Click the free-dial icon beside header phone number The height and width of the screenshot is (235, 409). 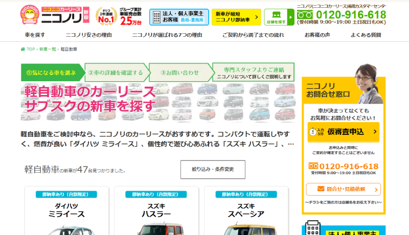(x=305, y=15)
